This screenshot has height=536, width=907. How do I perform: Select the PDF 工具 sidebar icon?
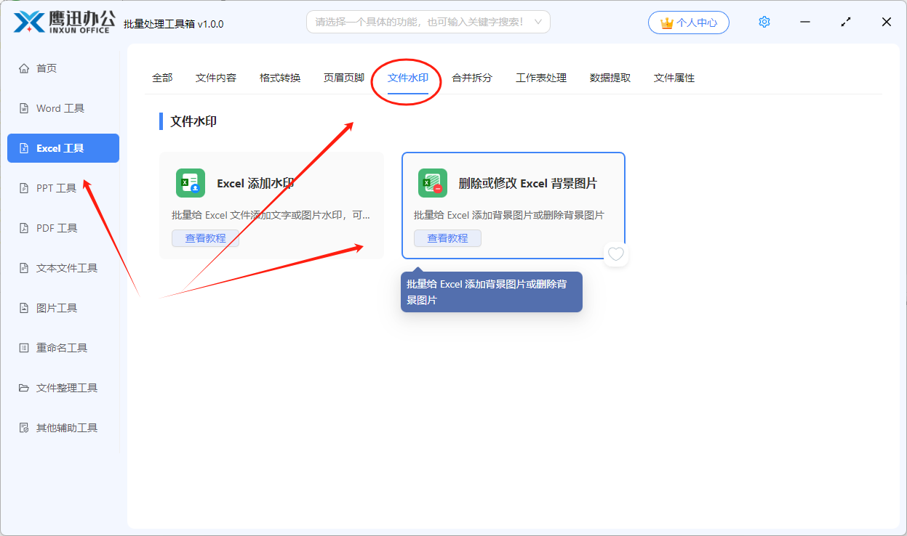pos(23,228)
